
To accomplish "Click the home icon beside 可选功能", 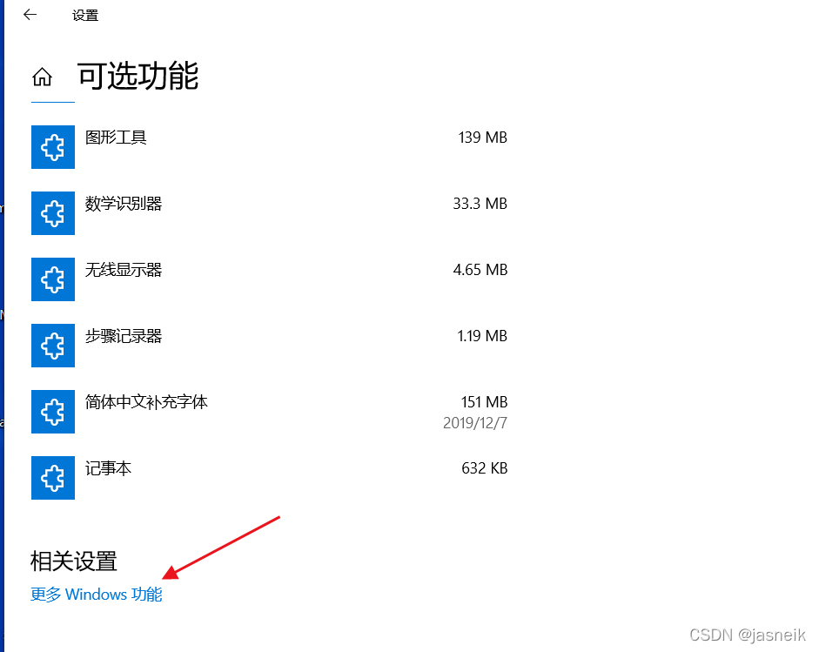I will (x=42, y=77).
